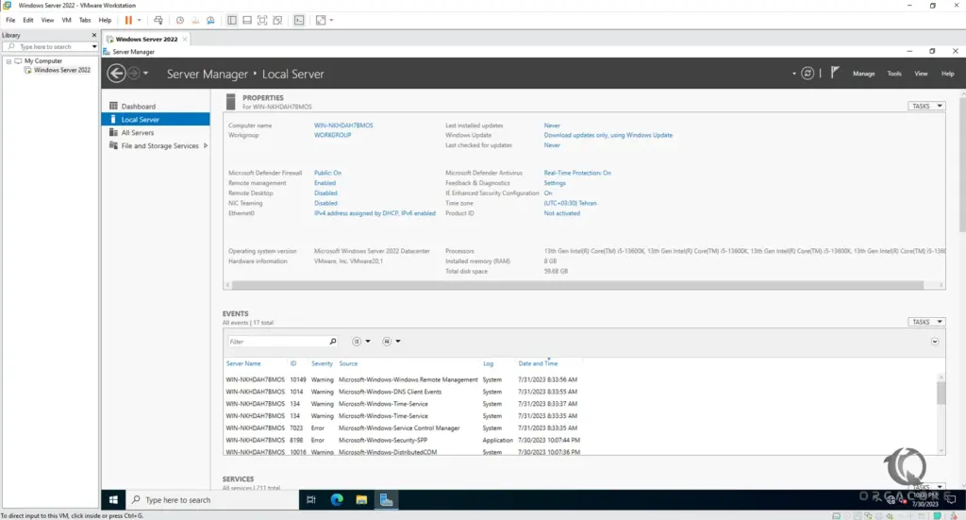Switch to the Windows Server 2022 tab

tap(145, 39)
